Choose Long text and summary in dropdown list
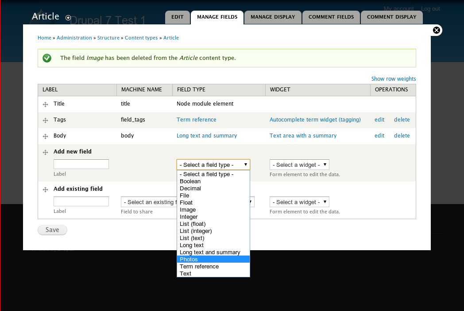The width and height of the screenshot is (464, 311). (x=213, y=252)
